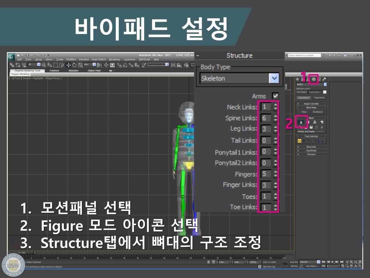The width and height of the screenshot is (370, 278).
Task: Collapse the Structure rollout header
Action: [239, 55]
